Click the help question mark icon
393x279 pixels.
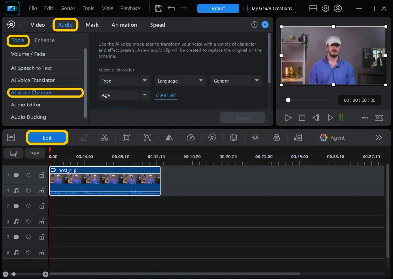pos(254,24)
